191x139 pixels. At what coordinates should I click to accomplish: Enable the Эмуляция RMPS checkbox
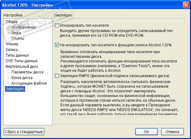57,76
